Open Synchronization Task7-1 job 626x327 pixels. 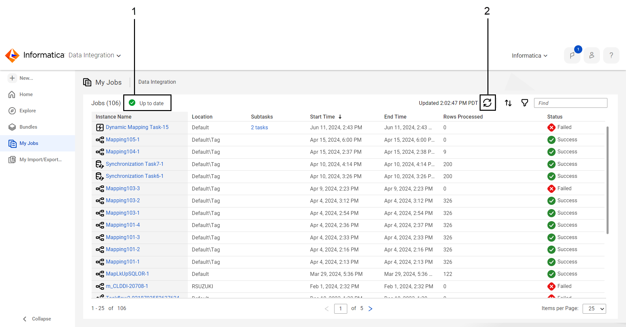click(135, 164)
